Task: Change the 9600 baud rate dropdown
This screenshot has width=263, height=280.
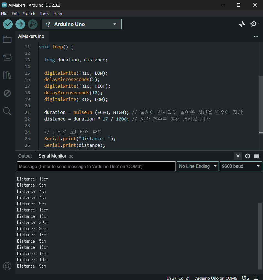Action: tap(241, 166)
